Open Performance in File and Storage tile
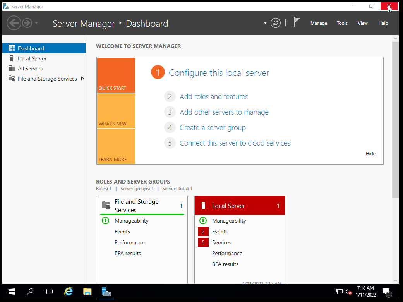The height and width of the screenshot is (302, 403). [130, 242]
